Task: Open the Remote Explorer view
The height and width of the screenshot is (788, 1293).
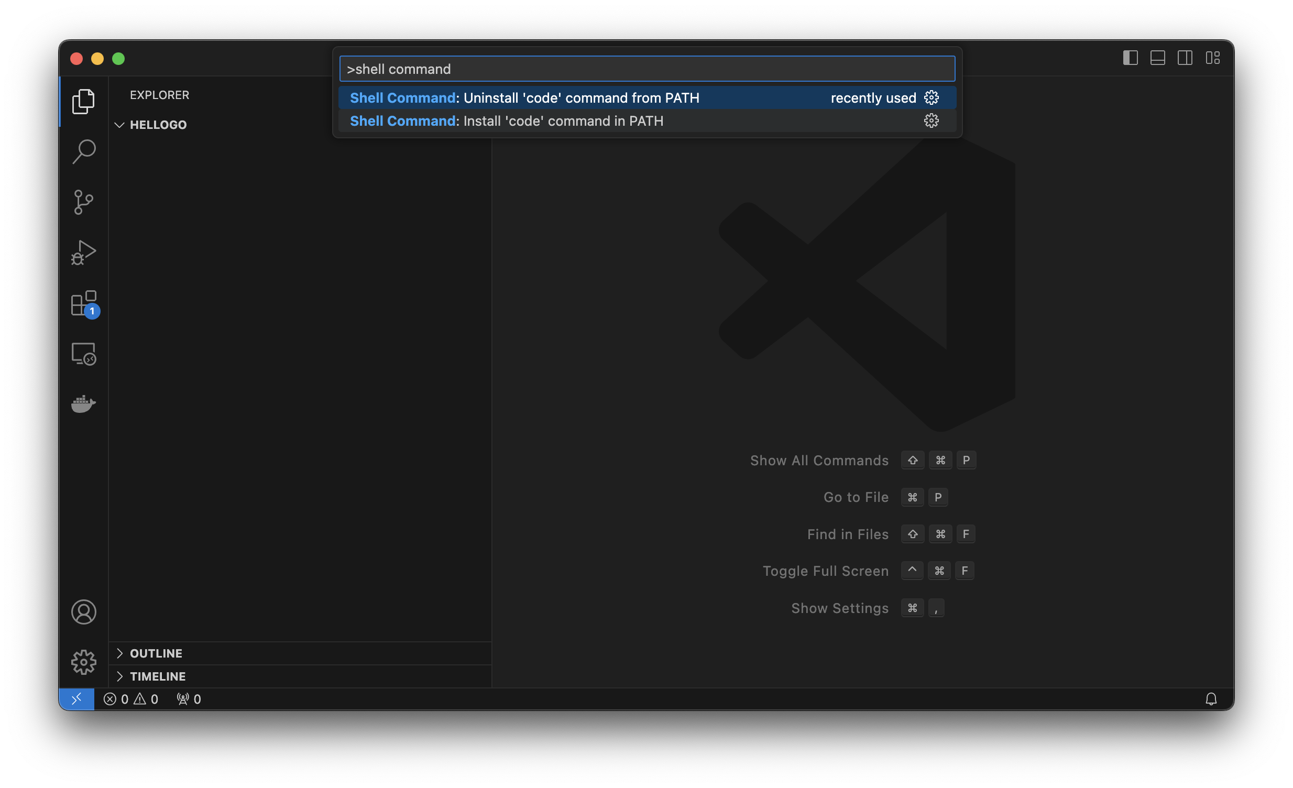Action: pos(83,354)
